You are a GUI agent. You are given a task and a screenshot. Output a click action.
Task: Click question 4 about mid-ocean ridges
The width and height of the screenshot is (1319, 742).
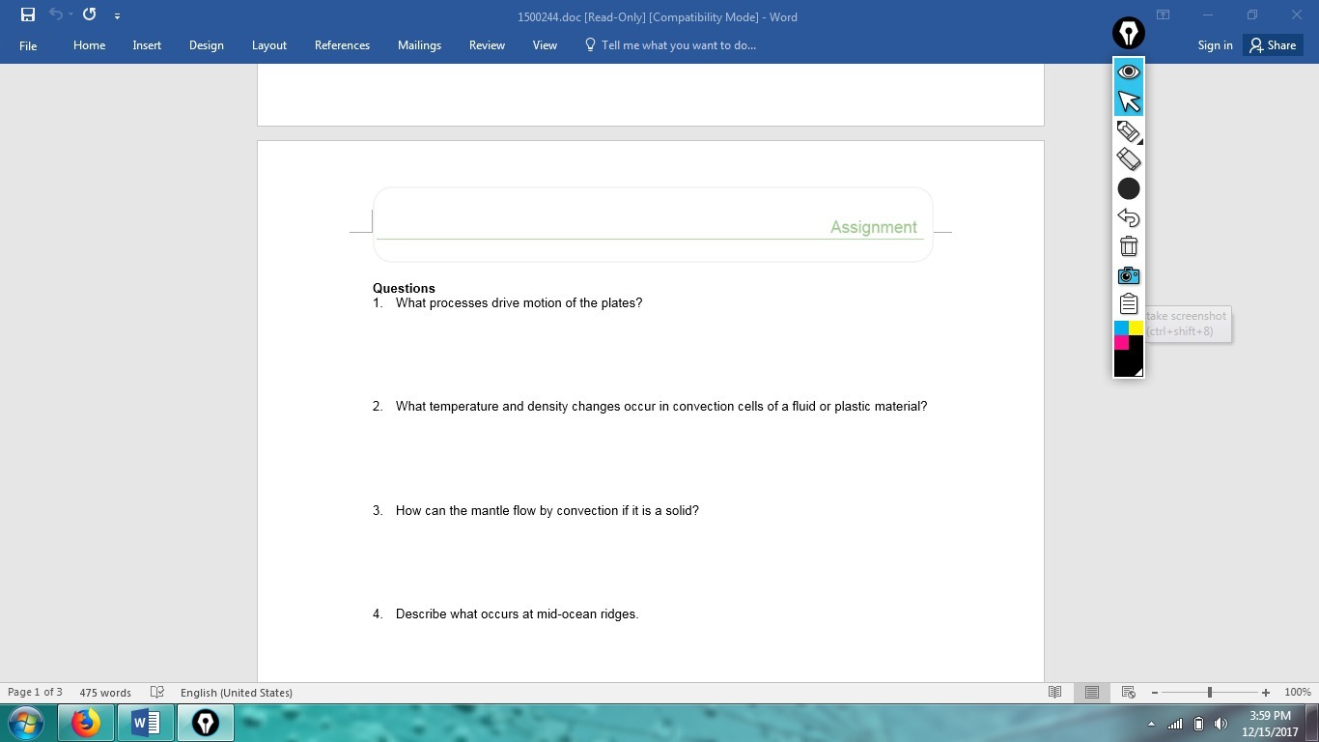[506, 614]
